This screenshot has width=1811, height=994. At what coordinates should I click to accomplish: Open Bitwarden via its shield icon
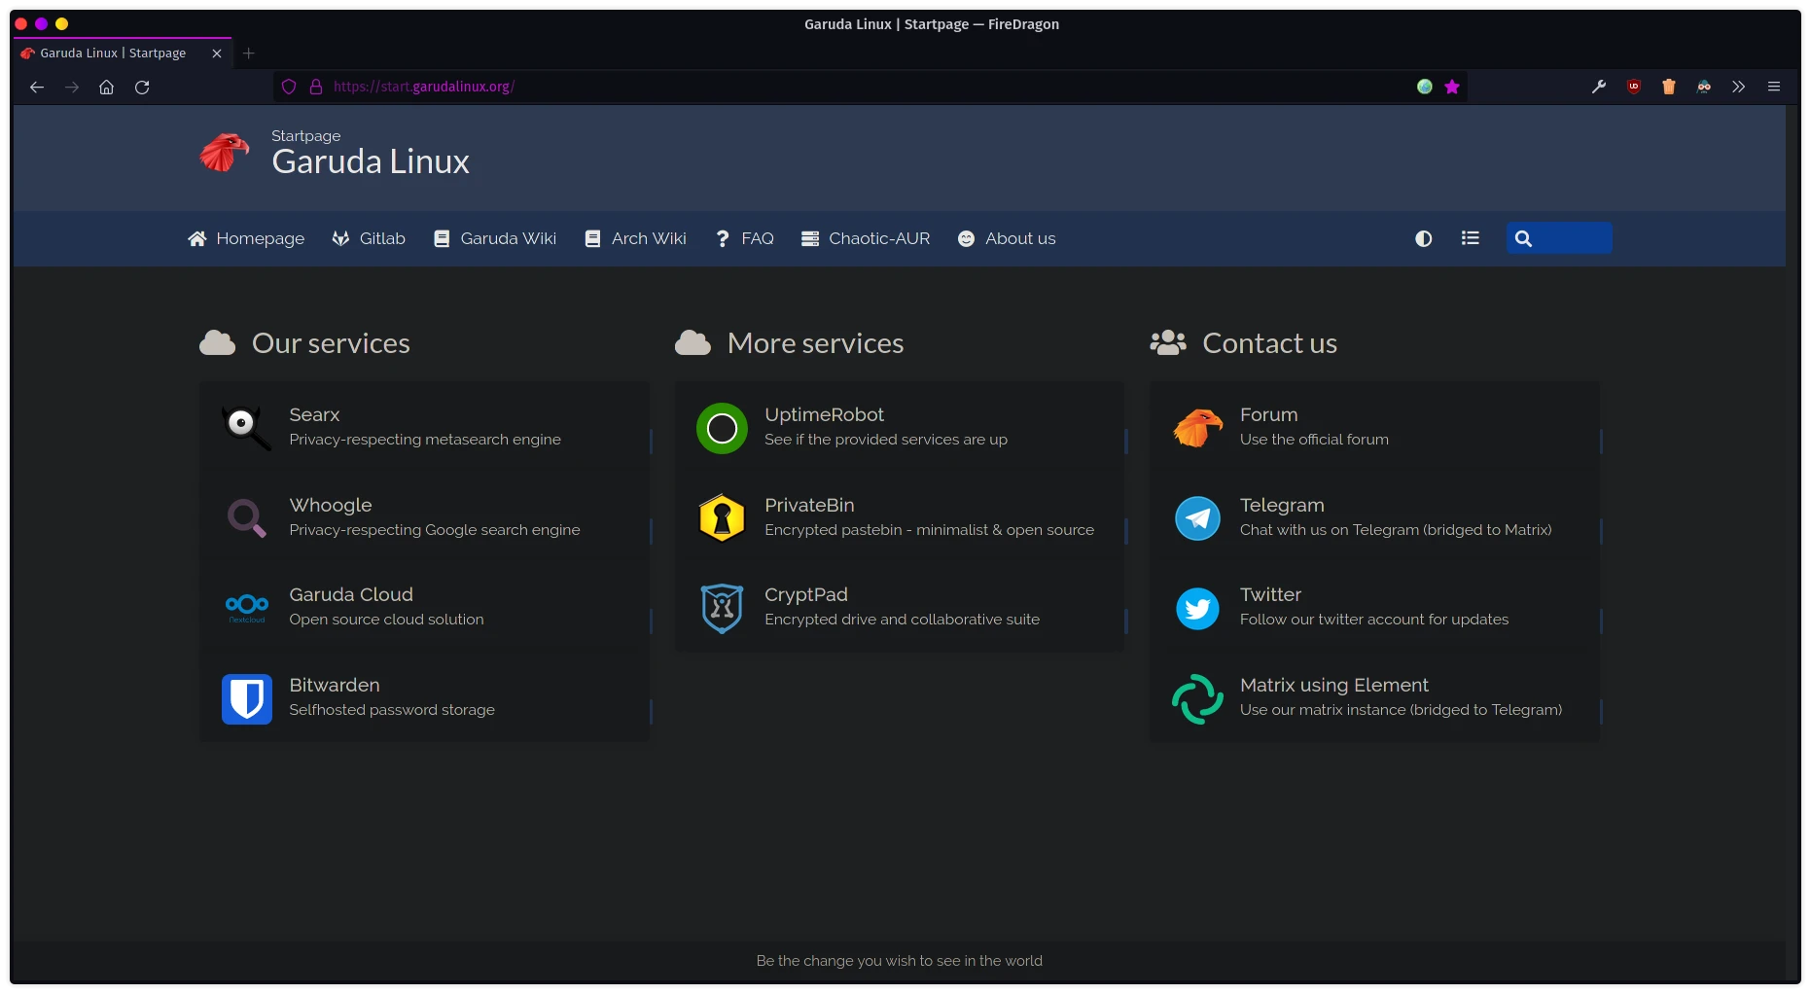click(x=246, y=698)
